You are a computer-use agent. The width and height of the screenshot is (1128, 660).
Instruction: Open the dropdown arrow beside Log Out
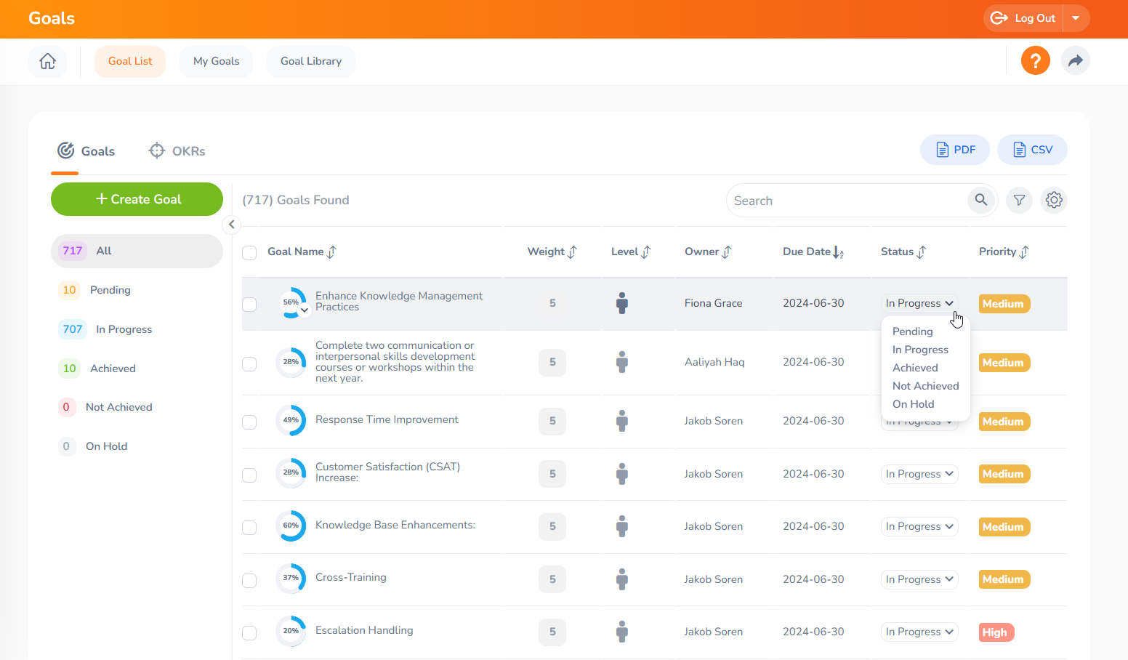(x=1076, y=18)
